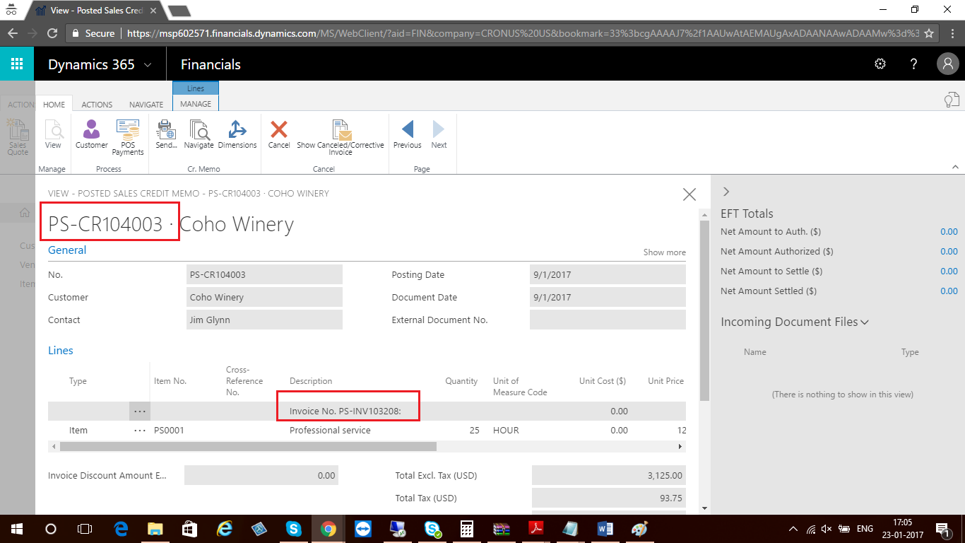This screenshot has height=543, width=965.
Task: Click the lightbulb notes icon
Action: pos(952,100)
